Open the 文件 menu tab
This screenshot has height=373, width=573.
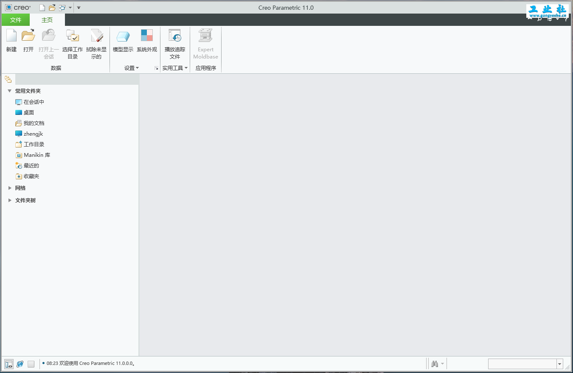[x=16, y=20]
